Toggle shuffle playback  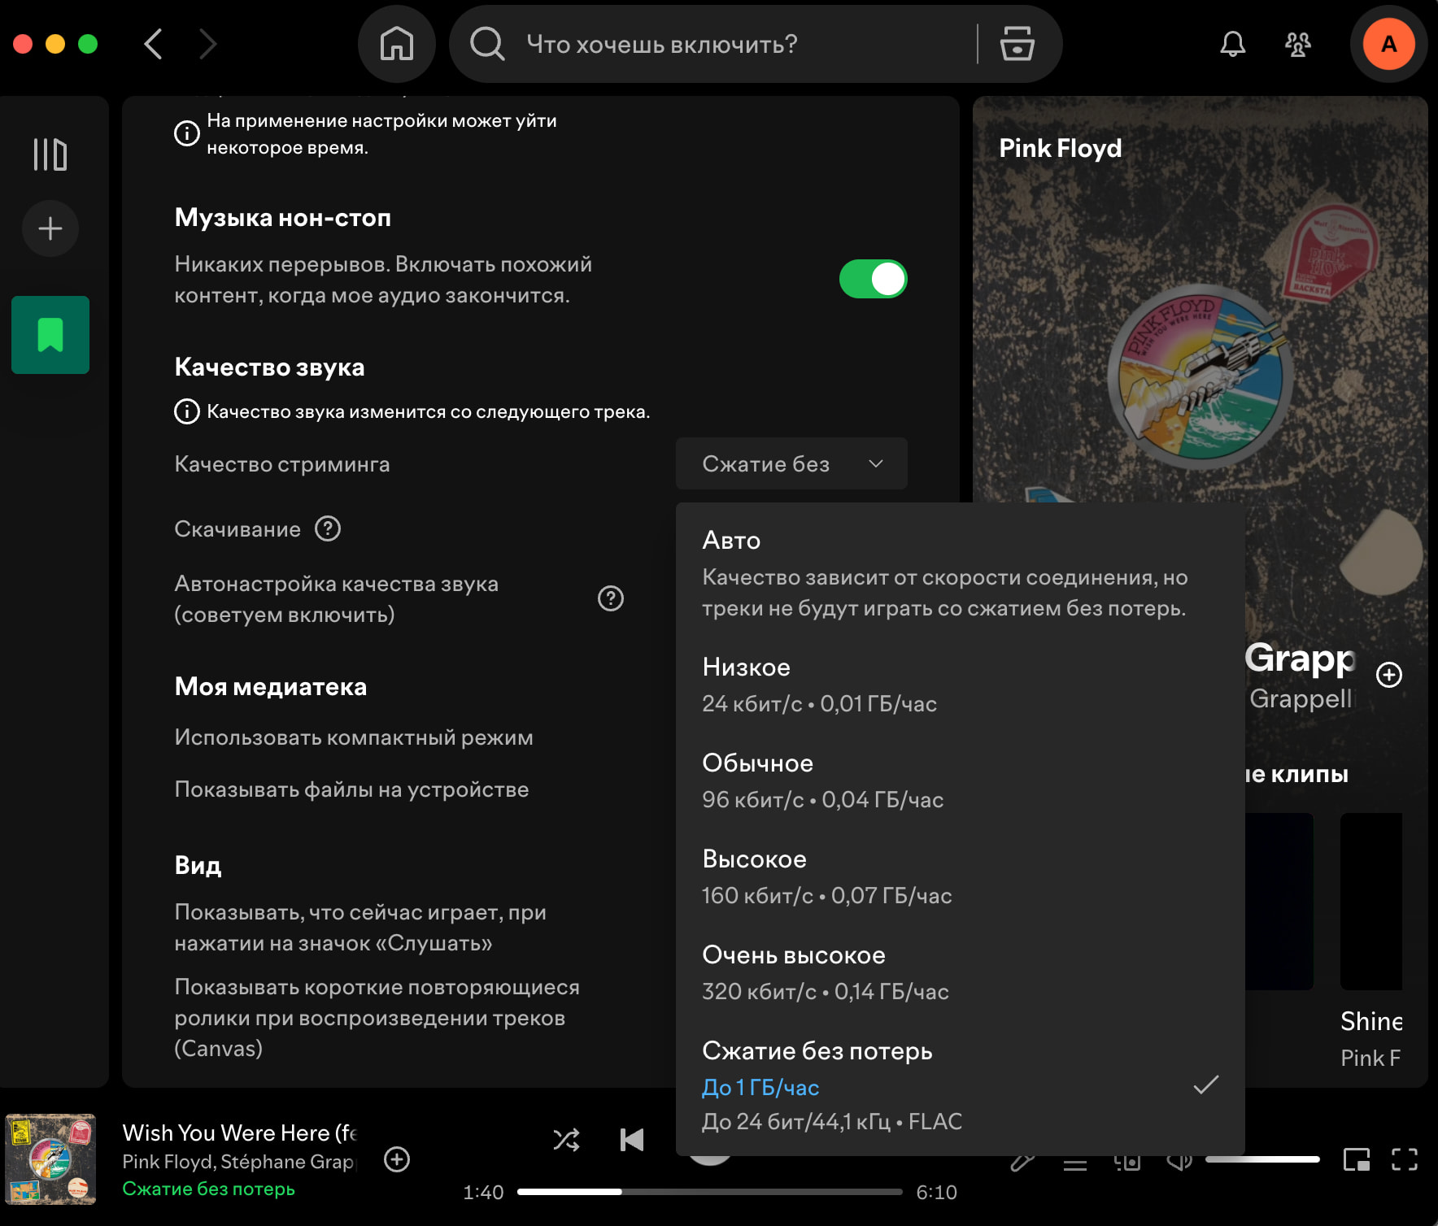click(566, 1140)
